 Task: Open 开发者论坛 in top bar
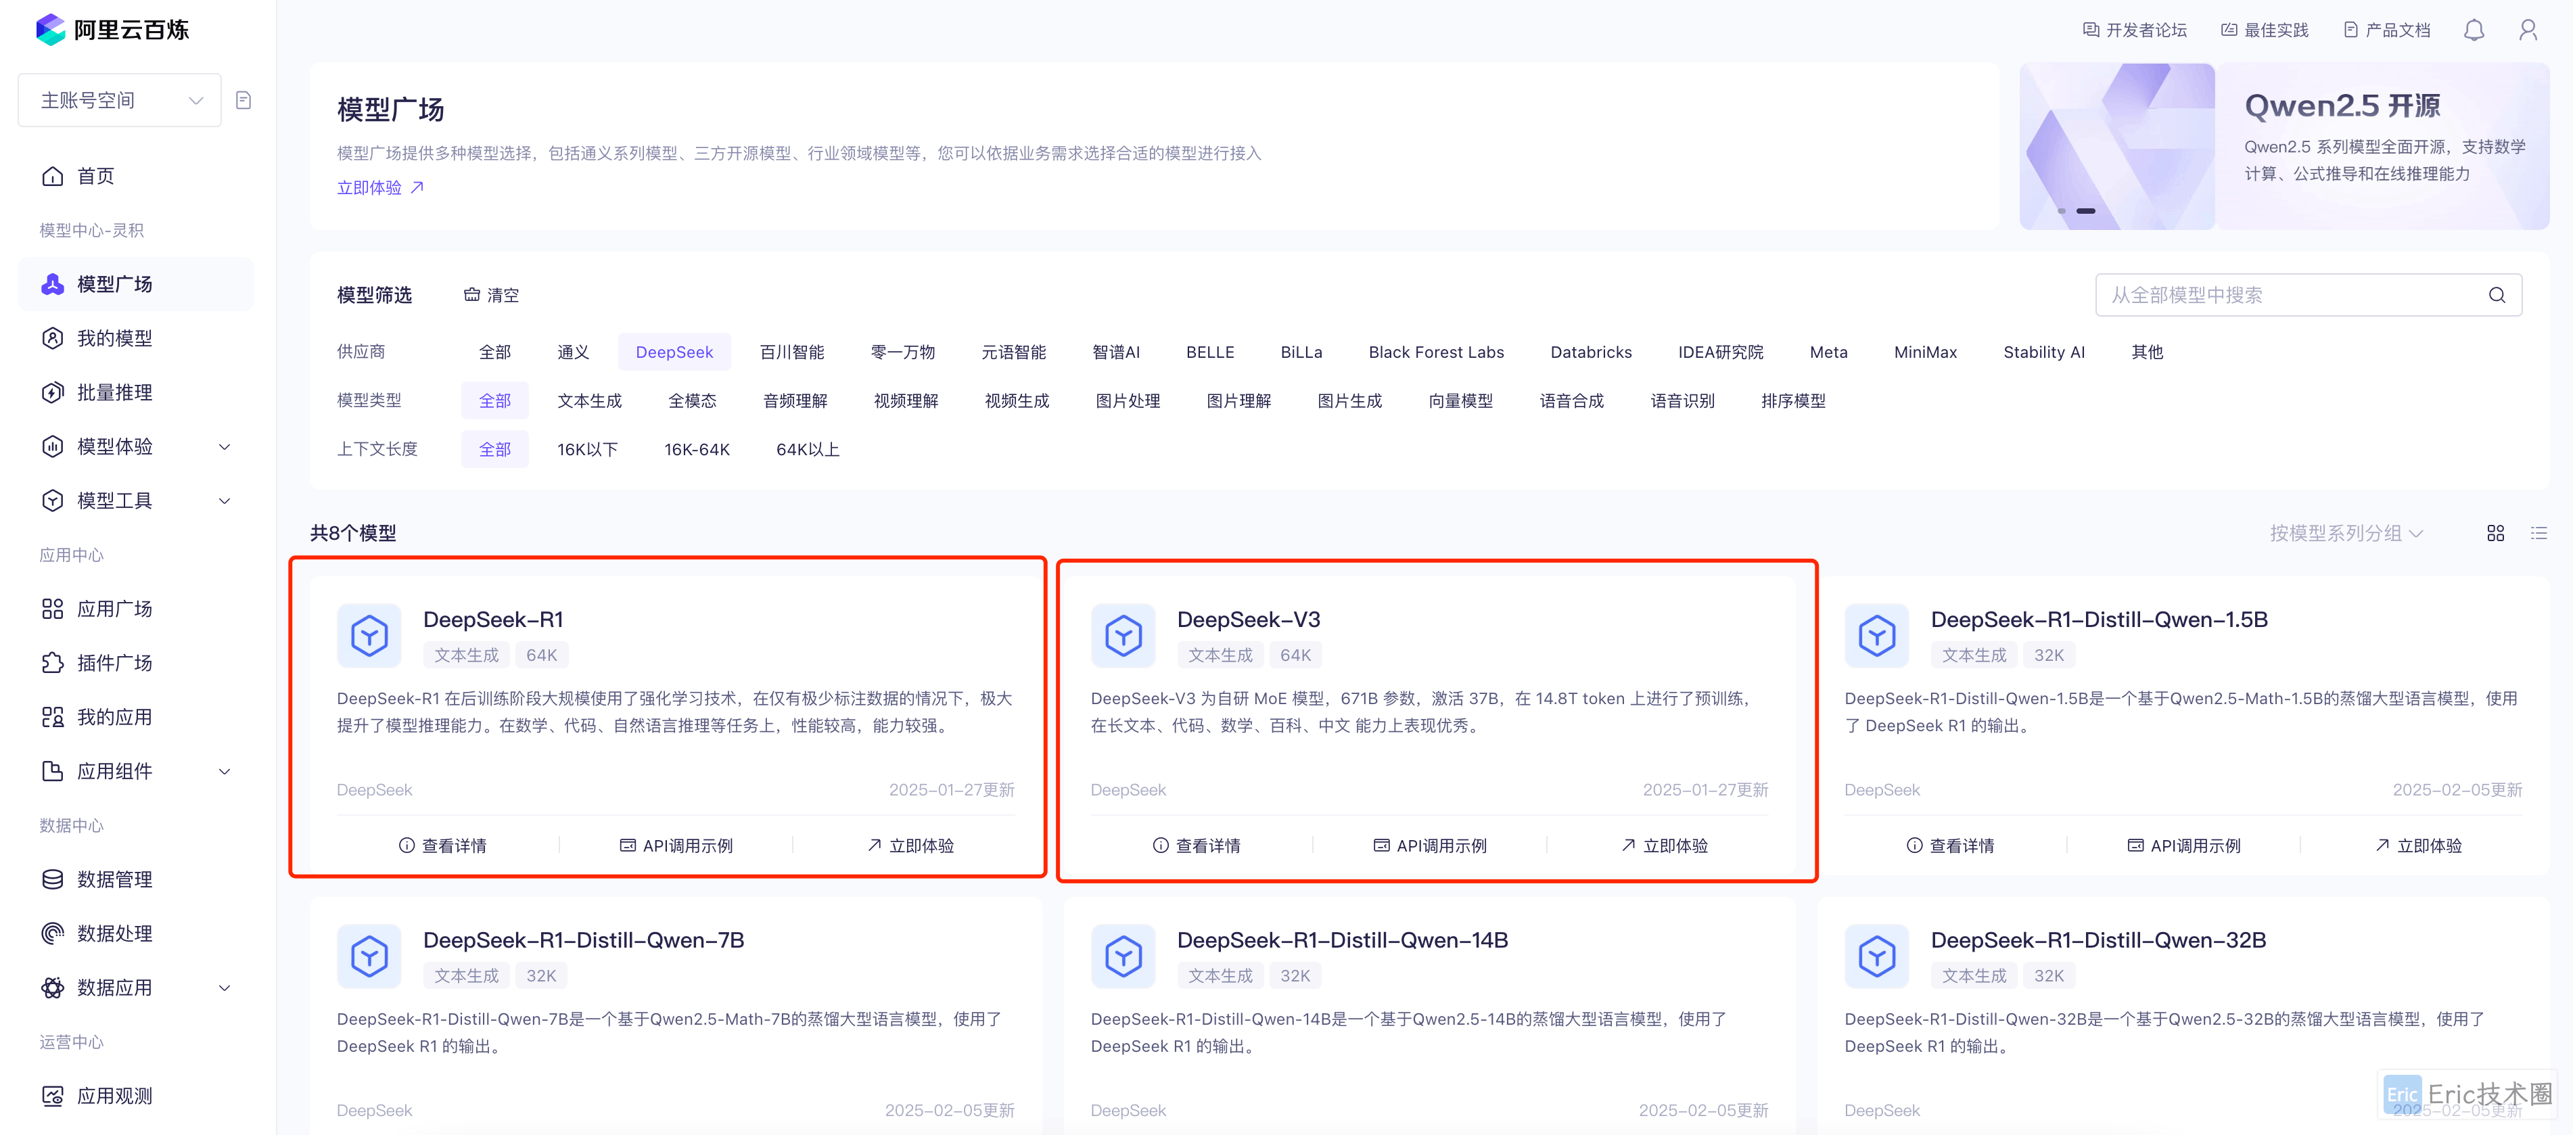point(2135,30)
